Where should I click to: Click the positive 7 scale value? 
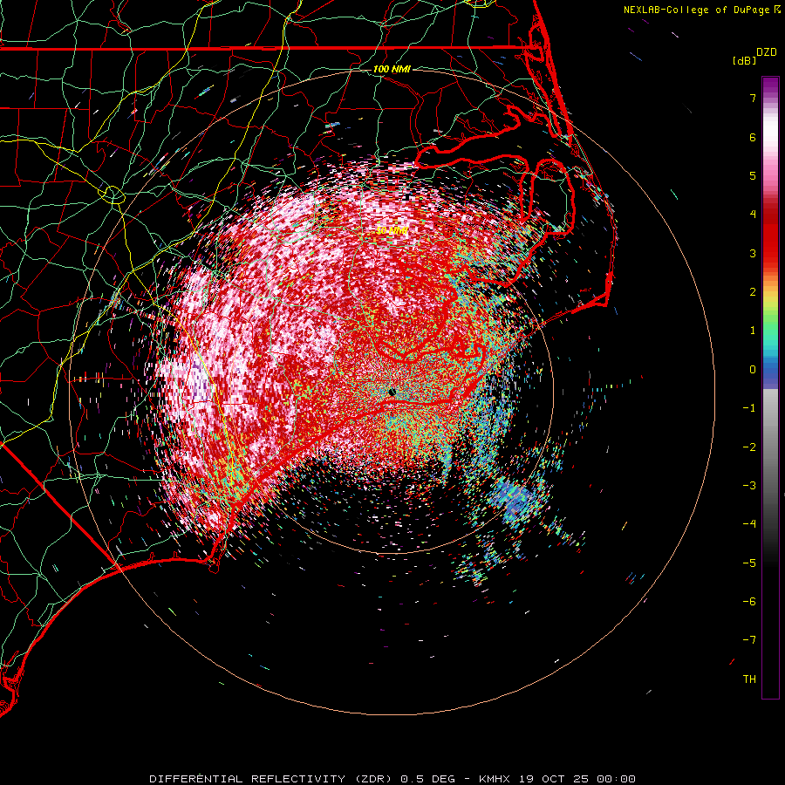click(753, 98)
